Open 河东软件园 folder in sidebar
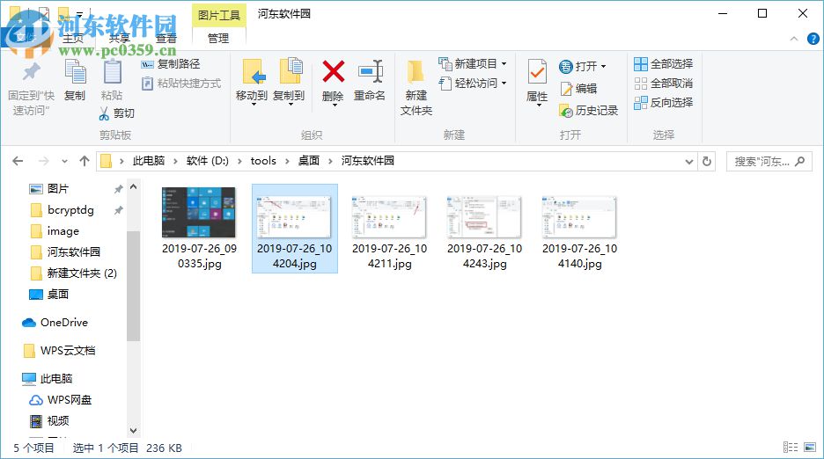The image size is (824, 459). click(x=74, y=252)
